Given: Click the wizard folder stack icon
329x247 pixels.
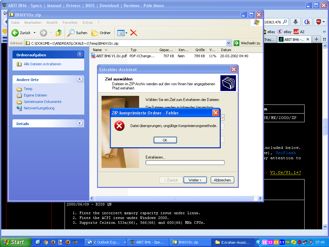Looking at the screenshot, I should click(x=228, y=83).
